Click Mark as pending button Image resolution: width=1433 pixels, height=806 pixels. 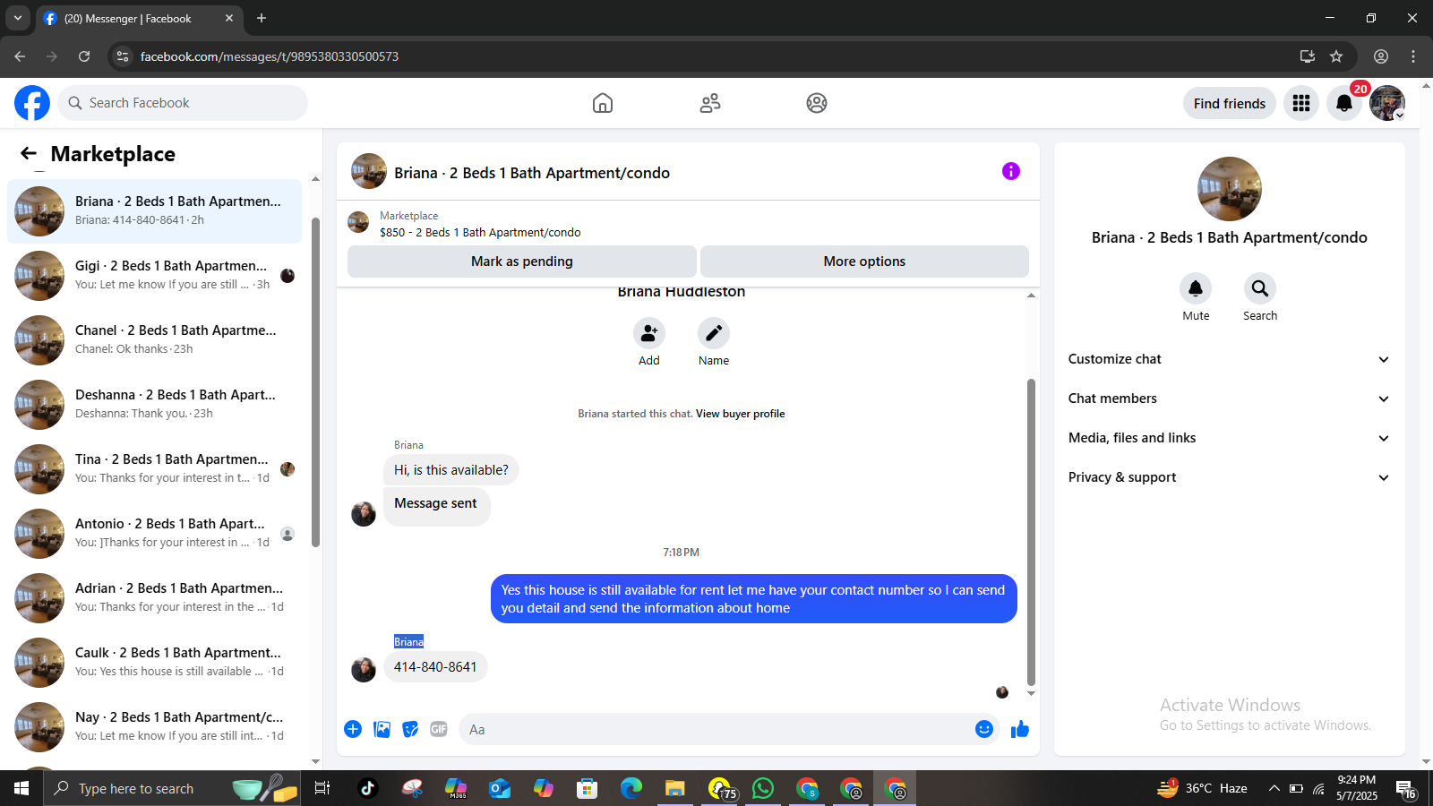pos(522,262)
